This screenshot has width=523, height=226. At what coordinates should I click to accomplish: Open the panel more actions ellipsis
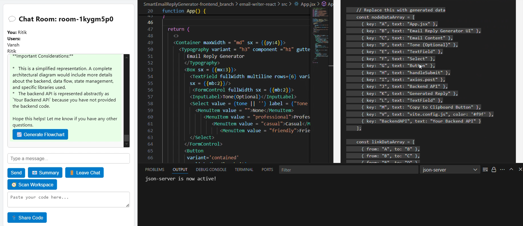503,169
